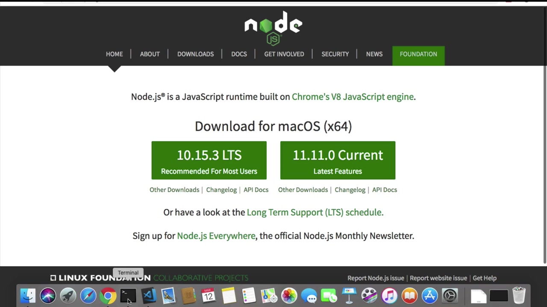Open the black minimized window in the dock
The image size is (547, 307).
point(499,295)
